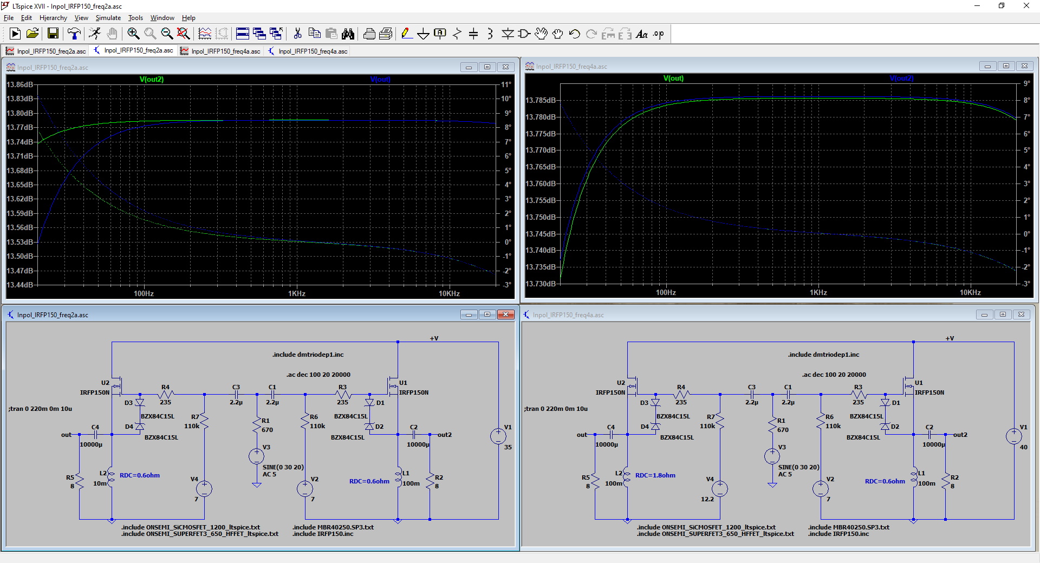This screenshot has height=563, width=1040.
Task: Select the .include dmtriodep1.inc directive in freq4a schematic
Action: click(823, 355)
